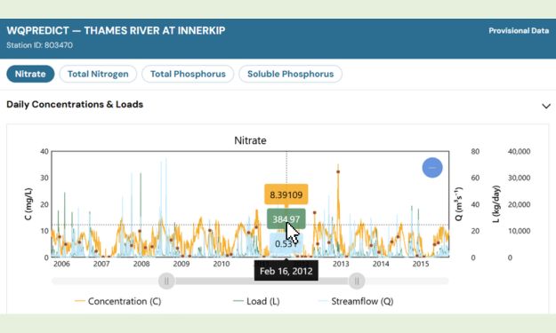The height and width of the screenshot is (333, 556).
Task: Click the Provisional Data label
Action: 519,31
